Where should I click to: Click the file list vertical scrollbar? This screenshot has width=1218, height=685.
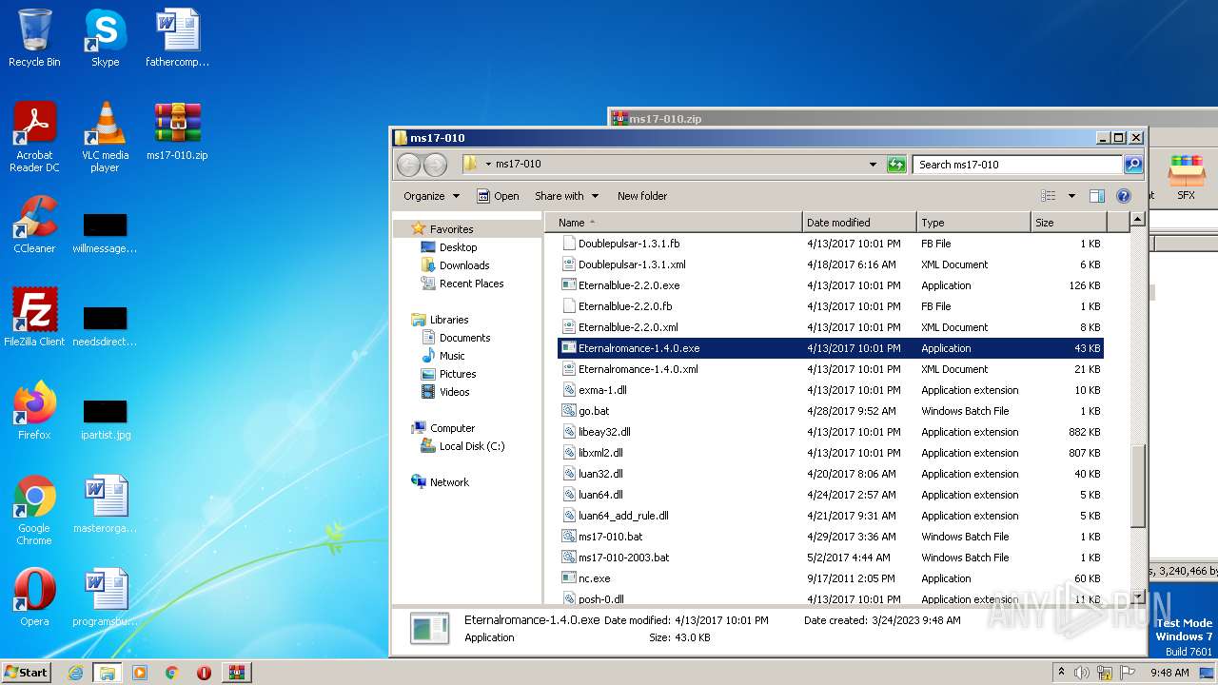(x=1137, y=485)
